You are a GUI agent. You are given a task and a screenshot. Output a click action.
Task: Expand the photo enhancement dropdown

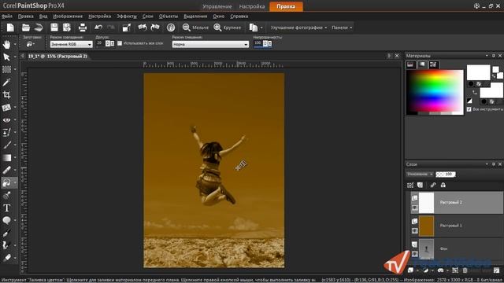pyautogui.click(x=298, y=28)
